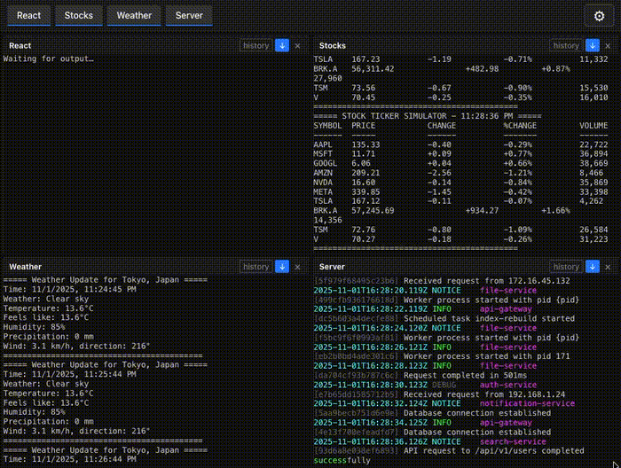This screenshot has width=621, height=468.
Task: Open the settings gear icon
Action: pos(599,16)
